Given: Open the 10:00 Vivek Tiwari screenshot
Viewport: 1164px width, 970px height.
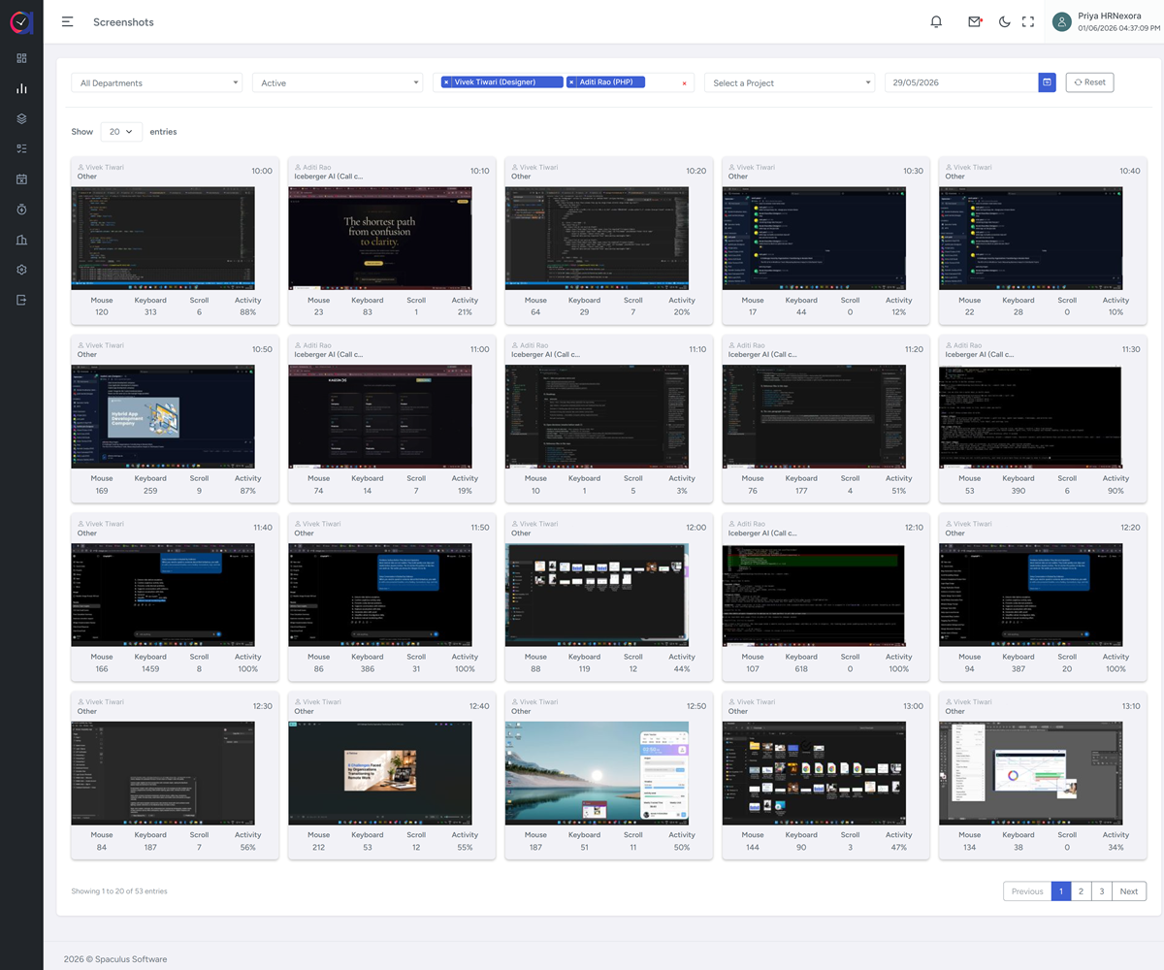Looking at the screenshot, I should 163,238.
